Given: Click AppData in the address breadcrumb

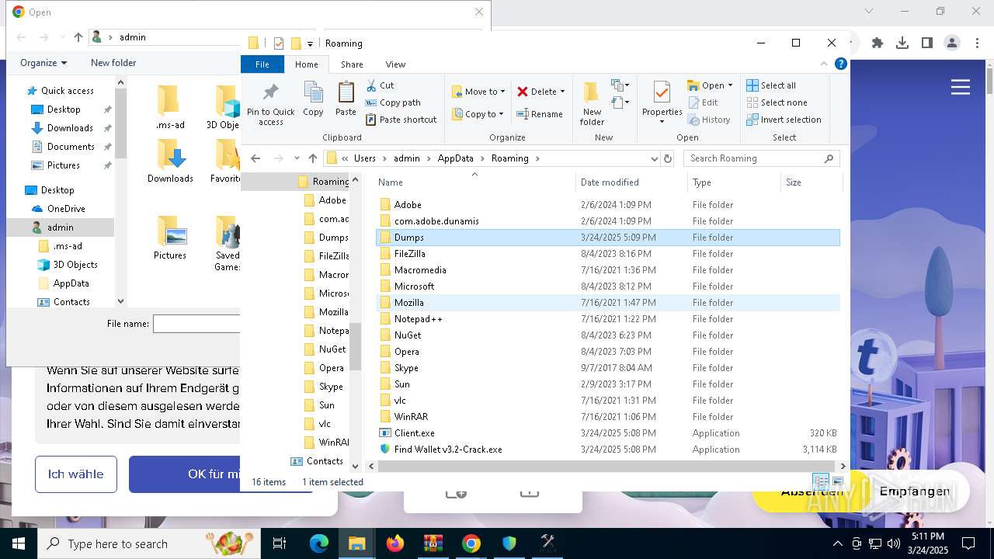Looking at the screenshot, I should point(455,158).
